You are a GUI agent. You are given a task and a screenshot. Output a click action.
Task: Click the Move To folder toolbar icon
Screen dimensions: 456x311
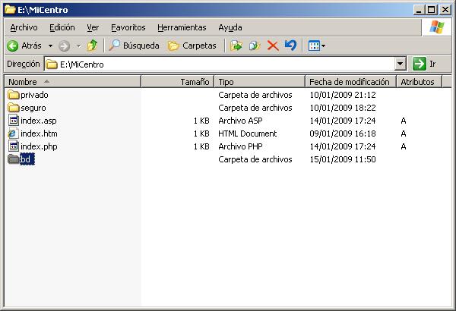point(236,46)
